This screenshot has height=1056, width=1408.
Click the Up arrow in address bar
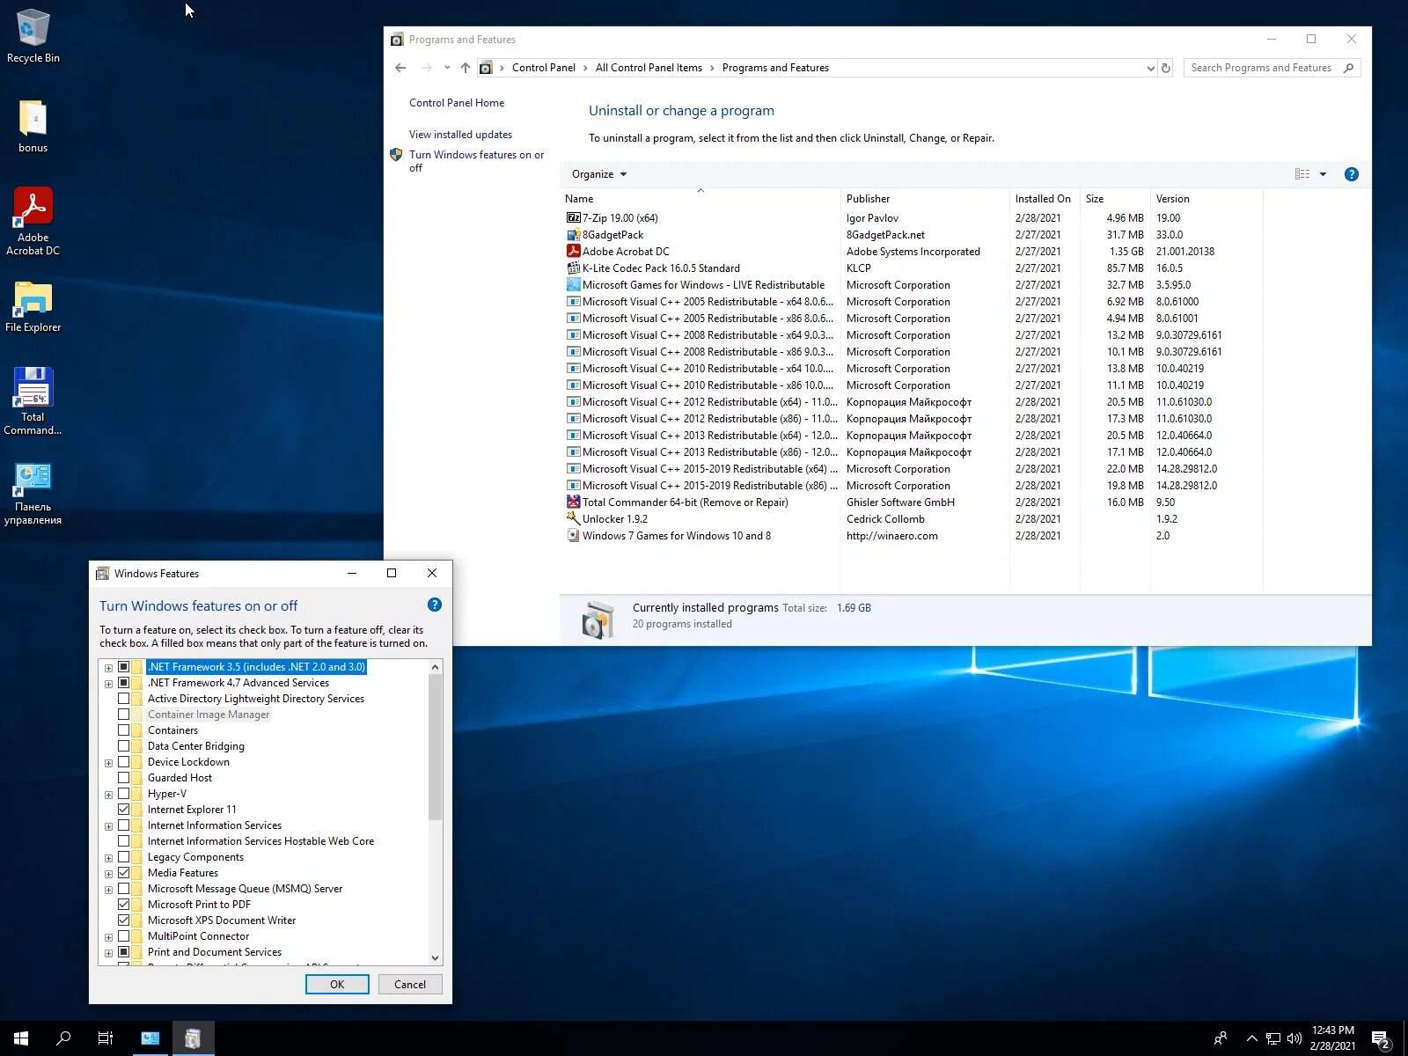point(466,68)
